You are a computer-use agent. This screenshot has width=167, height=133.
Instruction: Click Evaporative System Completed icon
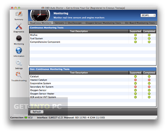(x=149, y=83)
